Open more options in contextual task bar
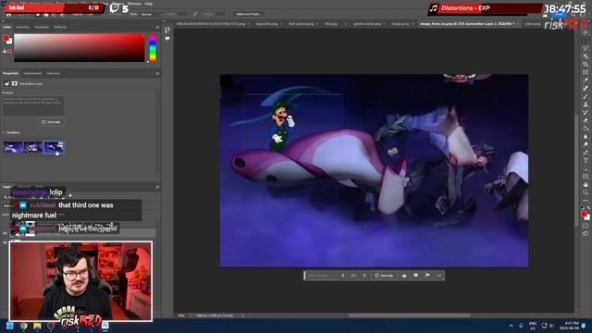Viewport: 592px width, 333px height. coord(439,276)
